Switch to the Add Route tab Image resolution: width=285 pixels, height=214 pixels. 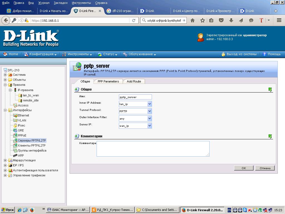134,81
